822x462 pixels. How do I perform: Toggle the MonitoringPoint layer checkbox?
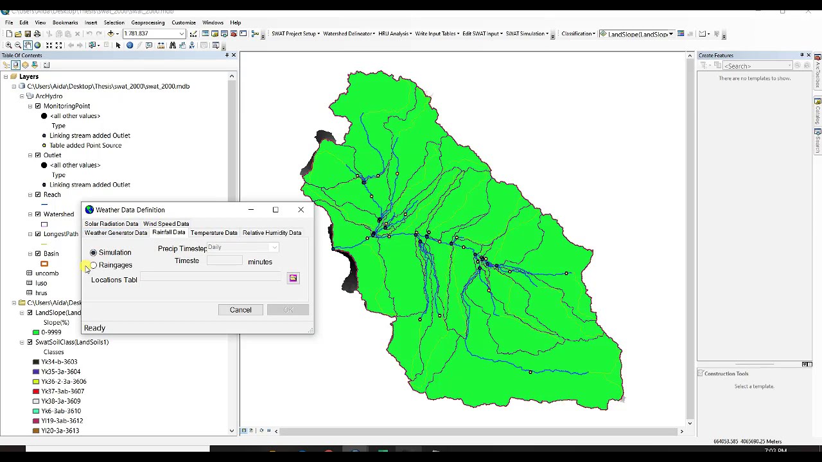(x=38, y=106)
